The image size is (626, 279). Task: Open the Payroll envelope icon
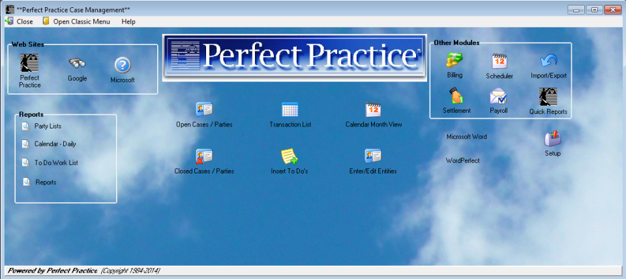(498, 96)
